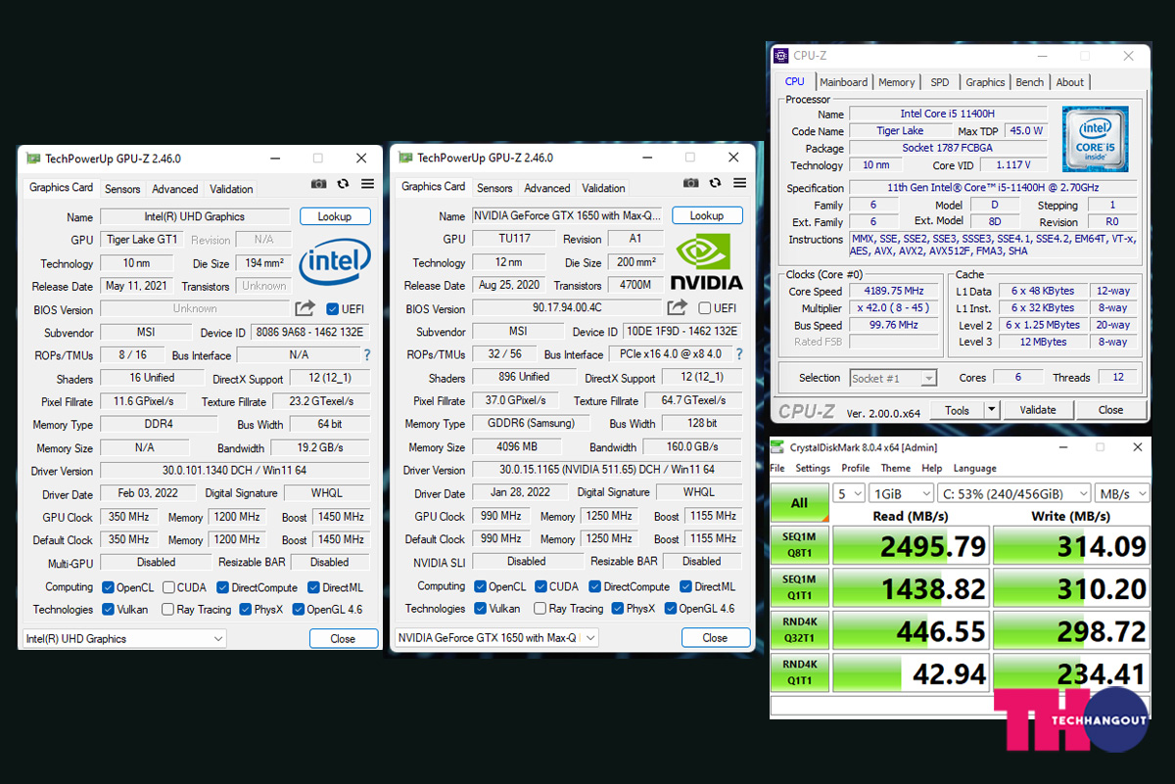
Task: Run the RND4K Q32T1 test
Action: 799,631
